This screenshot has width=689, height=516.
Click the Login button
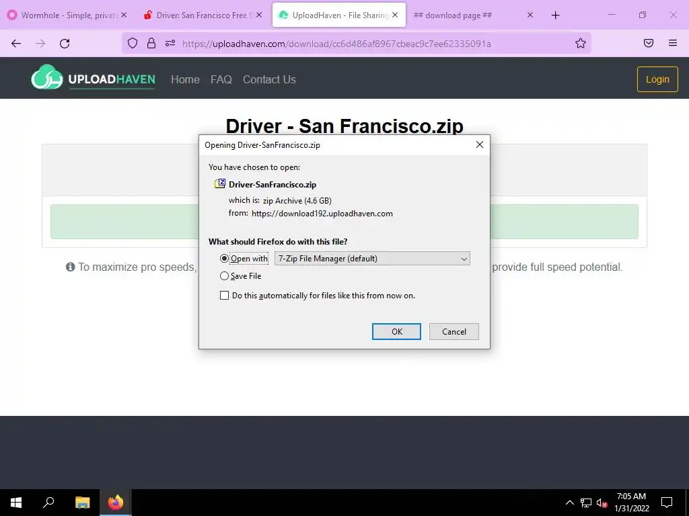(657, 79)
